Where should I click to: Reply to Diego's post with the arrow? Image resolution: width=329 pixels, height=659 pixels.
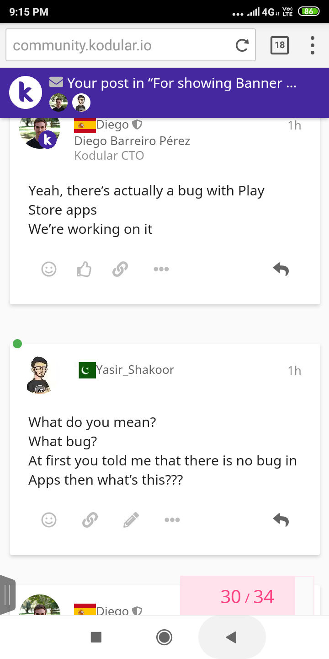coord(281,269)
